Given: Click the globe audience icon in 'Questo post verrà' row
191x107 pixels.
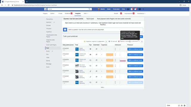Looking at the screenshot, I should point(96,60).
